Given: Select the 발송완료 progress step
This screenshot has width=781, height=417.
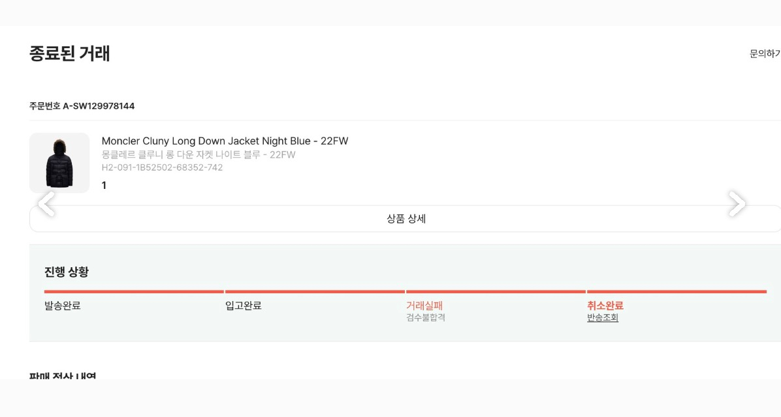Looking at the screenshot, I should point(63,306).
